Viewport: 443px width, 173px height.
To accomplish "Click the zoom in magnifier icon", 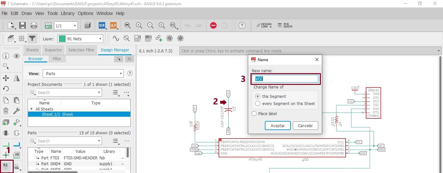I will coord(139,25).
